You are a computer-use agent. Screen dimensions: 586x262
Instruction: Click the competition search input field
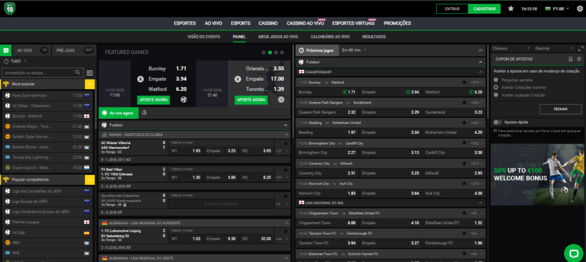(x=38, y=73)
